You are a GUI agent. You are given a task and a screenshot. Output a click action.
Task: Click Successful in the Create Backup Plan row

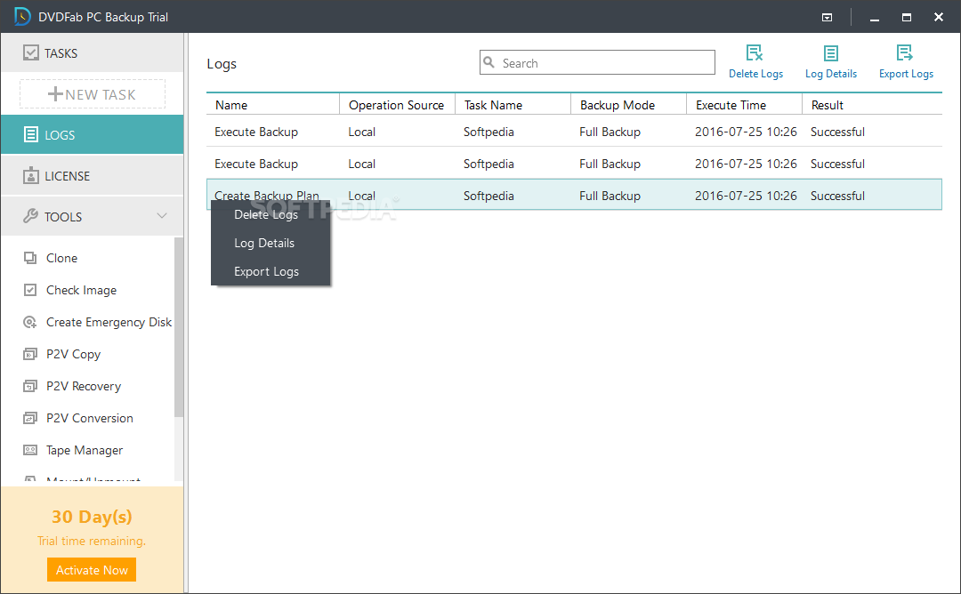837,196
